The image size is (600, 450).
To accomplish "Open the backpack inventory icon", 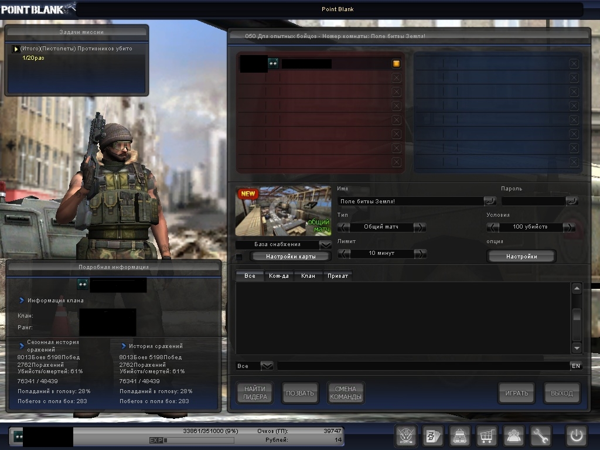I will click(460, 436).
